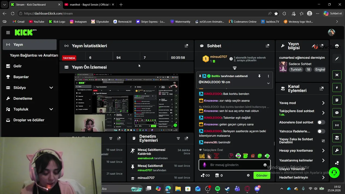Collapse the chat leaderboard bar

coord(234,68)
